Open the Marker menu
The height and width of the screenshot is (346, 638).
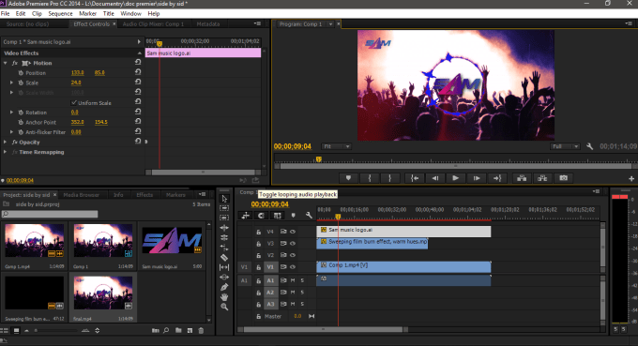point(87,13)
